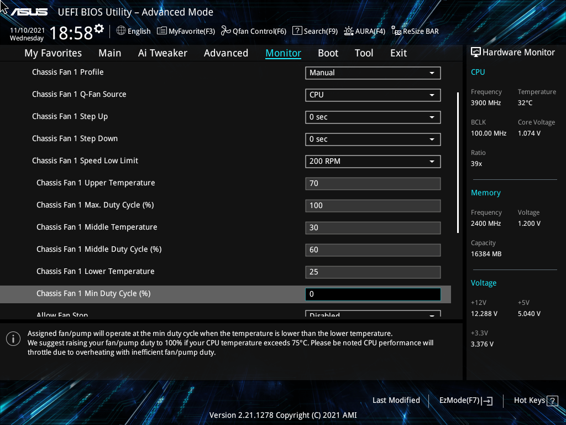Switch to the Main tab
This screenshot has width=566, height=425.
click(110, 53)
